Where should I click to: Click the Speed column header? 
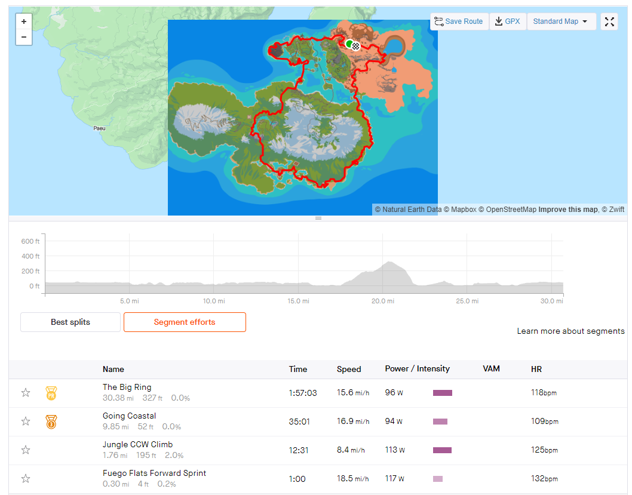pos(349,369)
